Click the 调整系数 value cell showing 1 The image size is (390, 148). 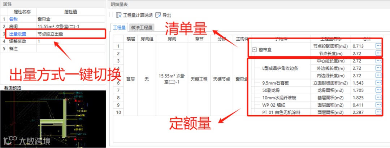coord(71,41)
